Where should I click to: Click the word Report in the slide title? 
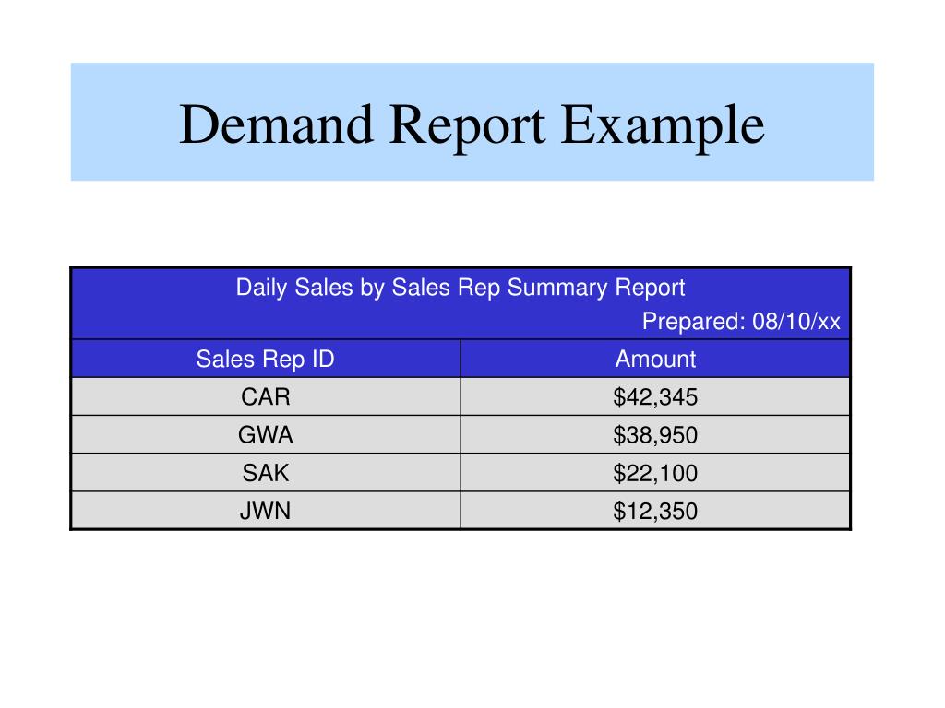(467, 127)
